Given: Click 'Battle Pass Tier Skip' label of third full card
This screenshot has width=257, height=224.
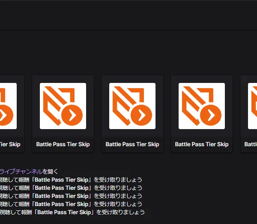Looking at the screenshot, I should (x=202, y=144).
